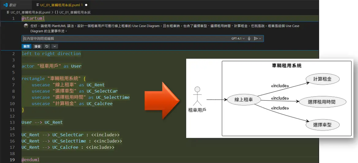This screenshot has width=358, height=163.
Task: Select the UC_01_車輛租用系統.puml editor tab
Action: pos(62,5)
